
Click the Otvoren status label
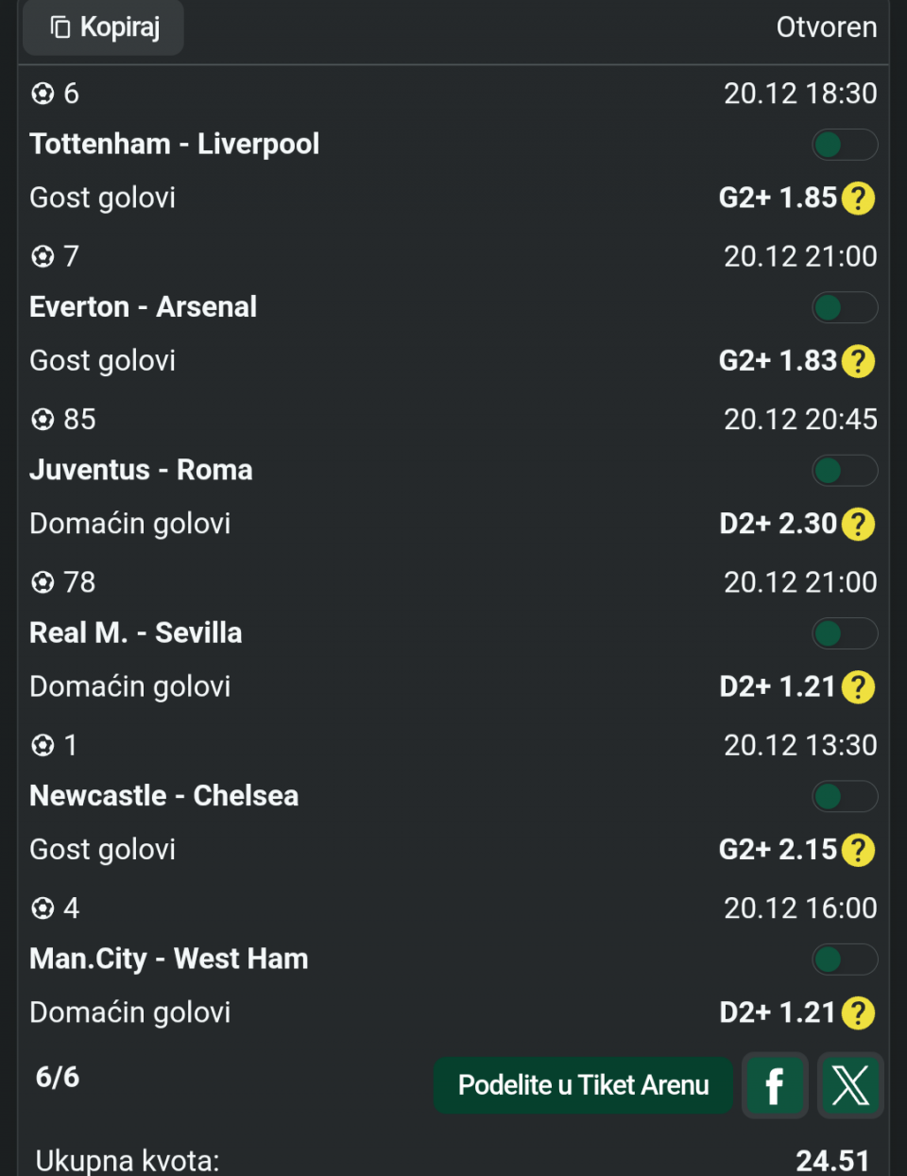click(x=826, y=27)
